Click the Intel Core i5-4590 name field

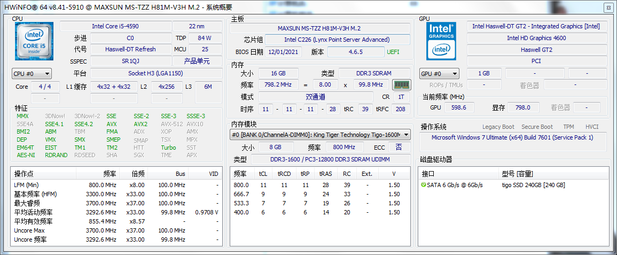[115, 26]
